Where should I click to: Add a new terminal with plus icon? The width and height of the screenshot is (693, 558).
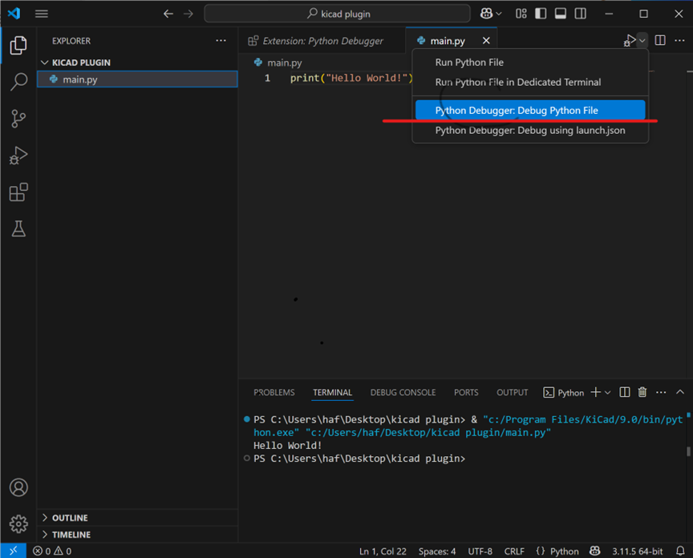coord(595,392)
